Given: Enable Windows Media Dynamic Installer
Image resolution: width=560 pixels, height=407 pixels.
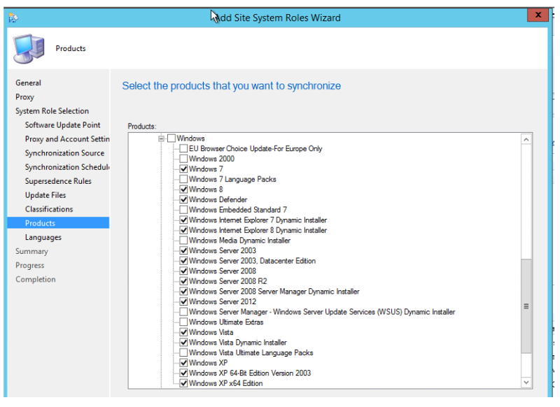Looking at the screenshot, I should [x=183, y=240].
